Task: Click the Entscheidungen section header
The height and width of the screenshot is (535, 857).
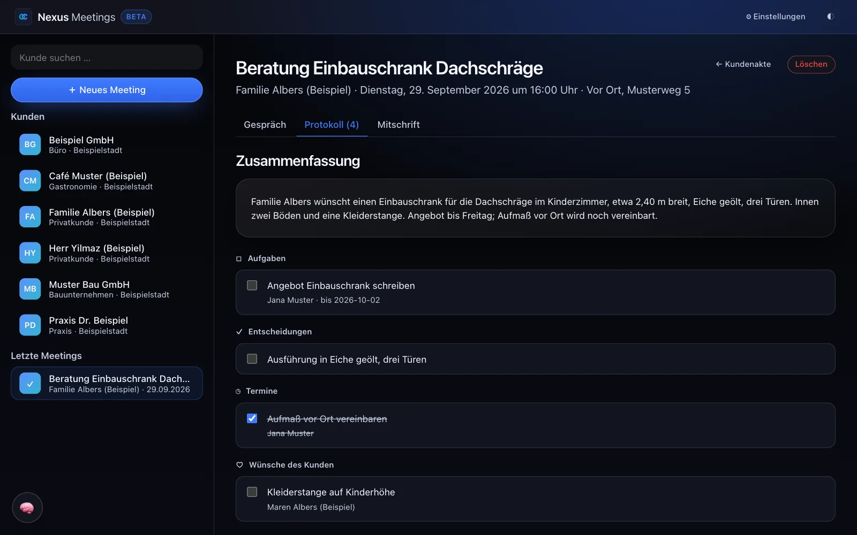Action: point(274,332)
